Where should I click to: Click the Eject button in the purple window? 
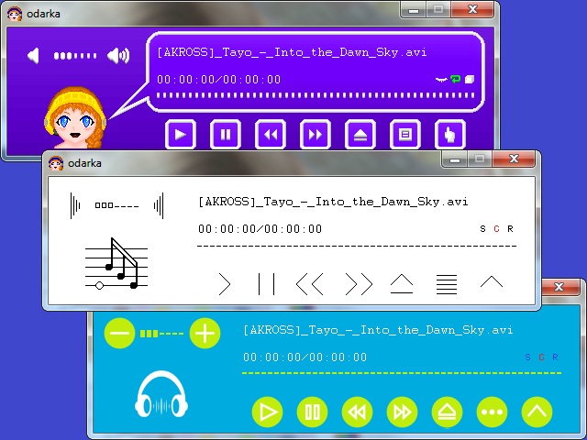360,135
